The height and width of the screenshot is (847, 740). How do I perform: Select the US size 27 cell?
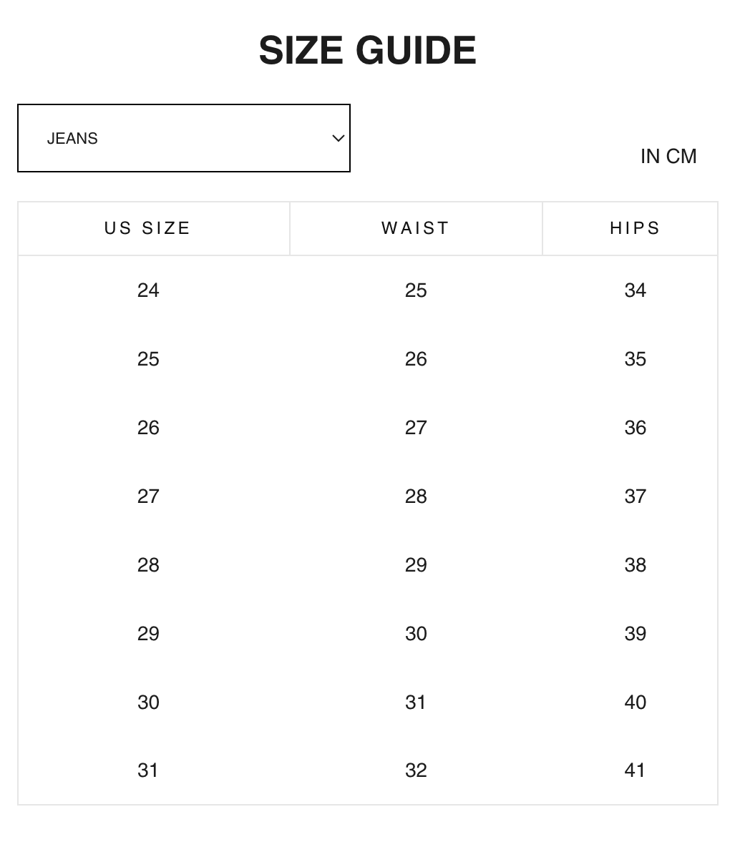pos(148,496)
